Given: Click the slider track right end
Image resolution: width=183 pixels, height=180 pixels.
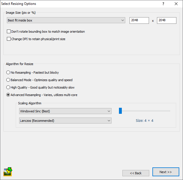Looking at the screenshot, I should click(x=169, y=111).
